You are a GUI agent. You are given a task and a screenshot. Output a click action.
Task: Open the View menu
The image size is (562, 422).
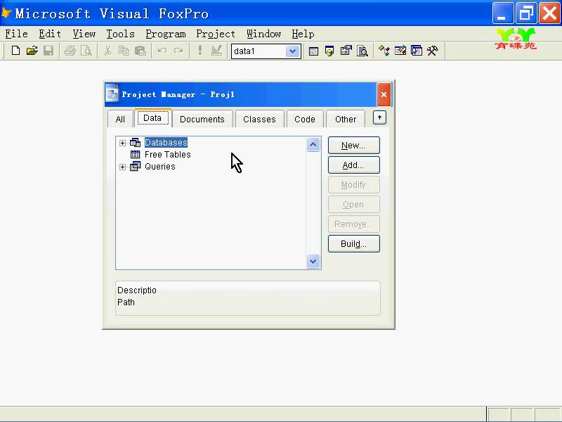(84, 34)
